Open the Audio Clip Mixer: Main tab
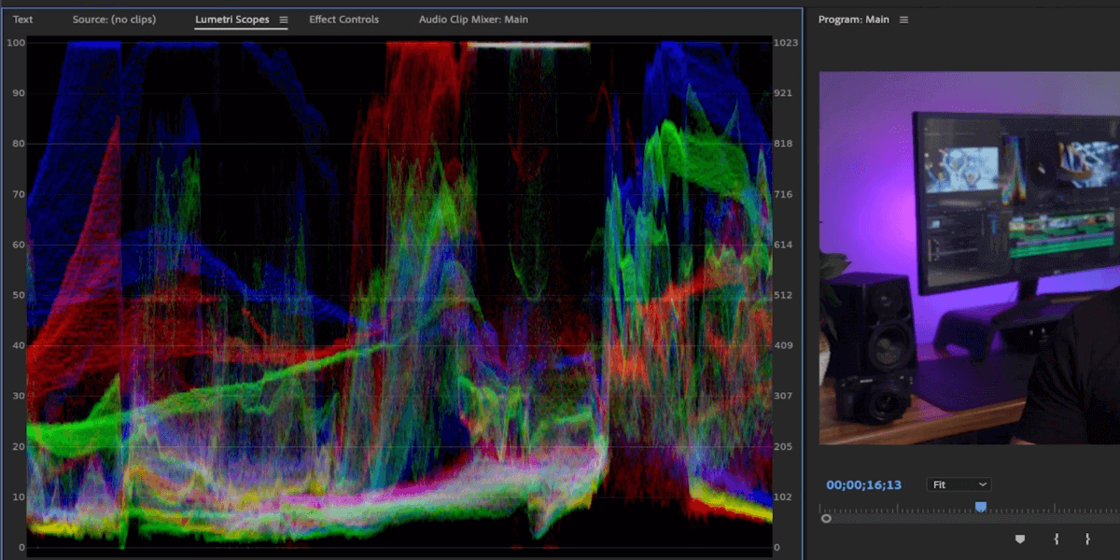 [473, 20]
